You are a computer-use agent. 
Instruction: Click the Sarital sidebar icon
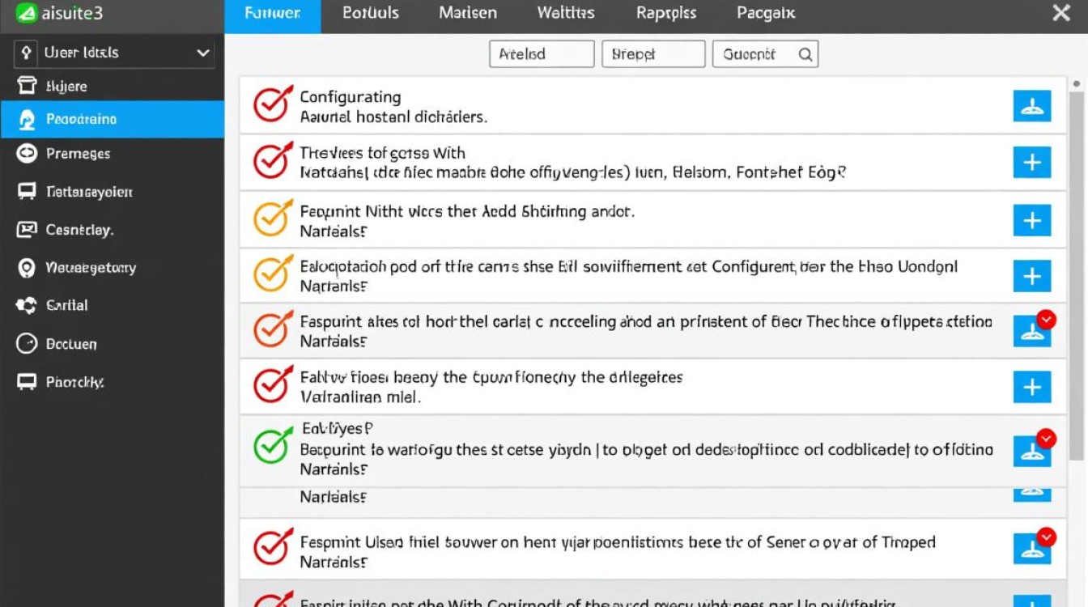27,306
